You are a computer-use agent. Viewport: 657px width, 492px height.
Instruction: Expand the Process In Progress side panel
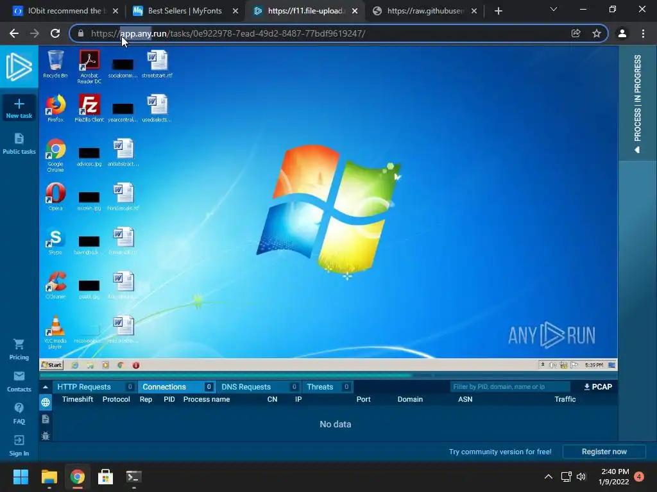(637, 103)
